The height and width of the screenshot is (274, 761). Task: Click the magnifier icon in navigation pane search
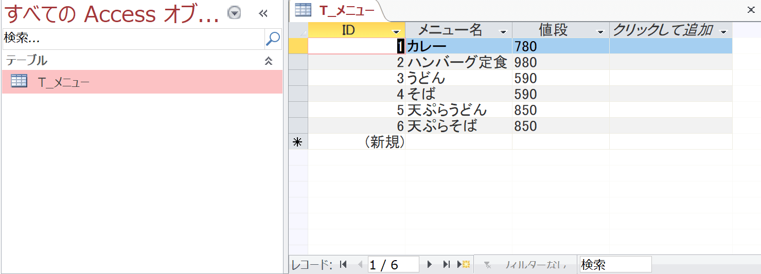tap(273, 38)
